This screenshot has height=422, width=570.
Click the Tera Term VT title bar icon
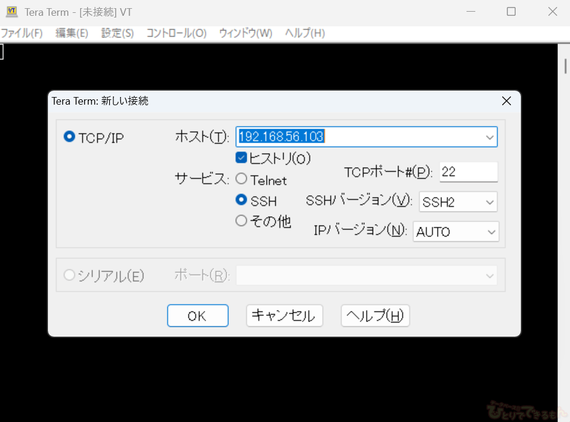pos(11,12)
